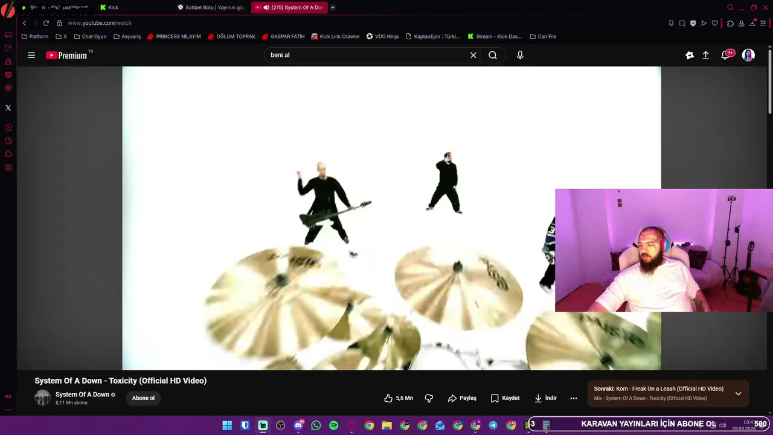Pin the page with the pinboard icon
The width and height of the screenshot is (773, 435).
click(671, 23)
